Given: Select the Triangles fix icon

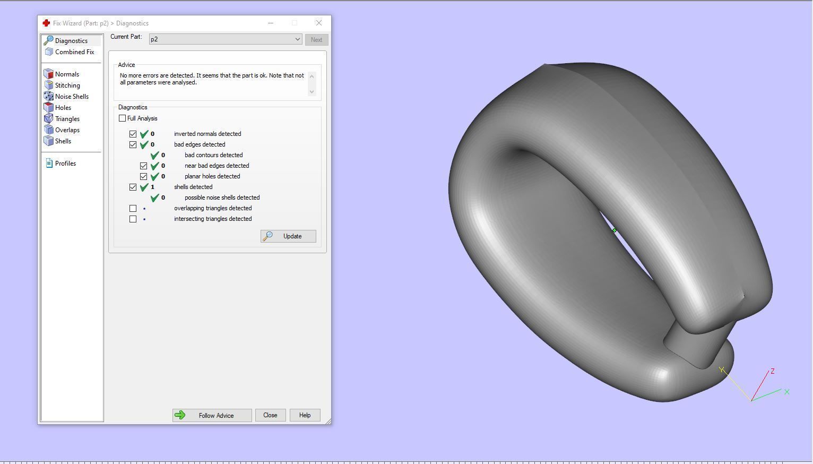Looking at the screenshot, I should 49,119.
